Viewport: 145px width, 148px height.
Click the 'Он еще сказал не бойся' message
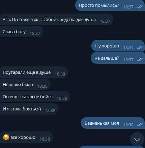[x=35, y=97]
